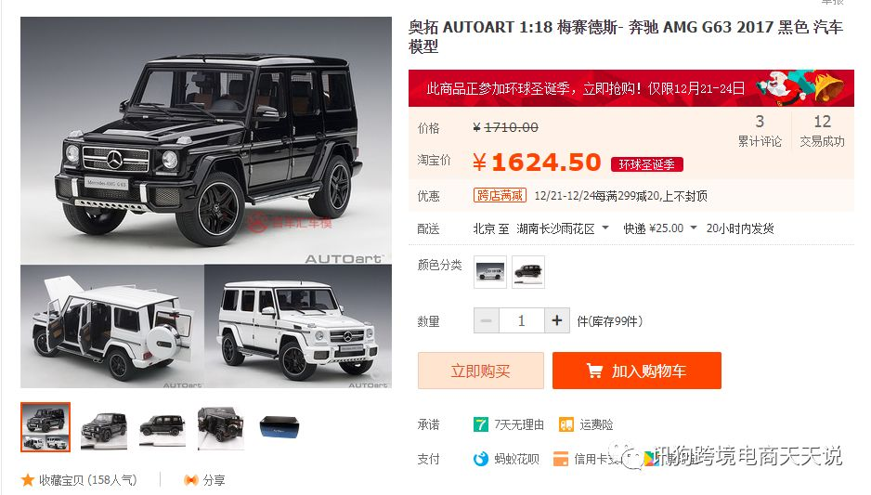Click the 跨店满减 promotion tag
871x495 pixels.
(x=500, y=196)
